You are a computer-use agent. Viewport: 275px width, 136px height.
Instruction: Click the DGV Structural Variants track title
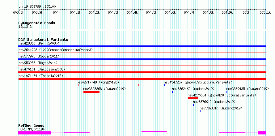[43, 40]
